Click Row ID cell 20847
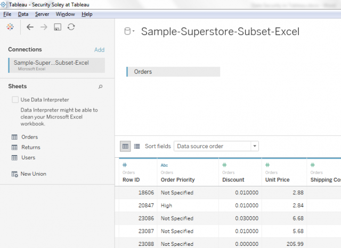Image resolution: width=341 pixels, height=248 pixels. pyautogui.click(x=146, y=206)
